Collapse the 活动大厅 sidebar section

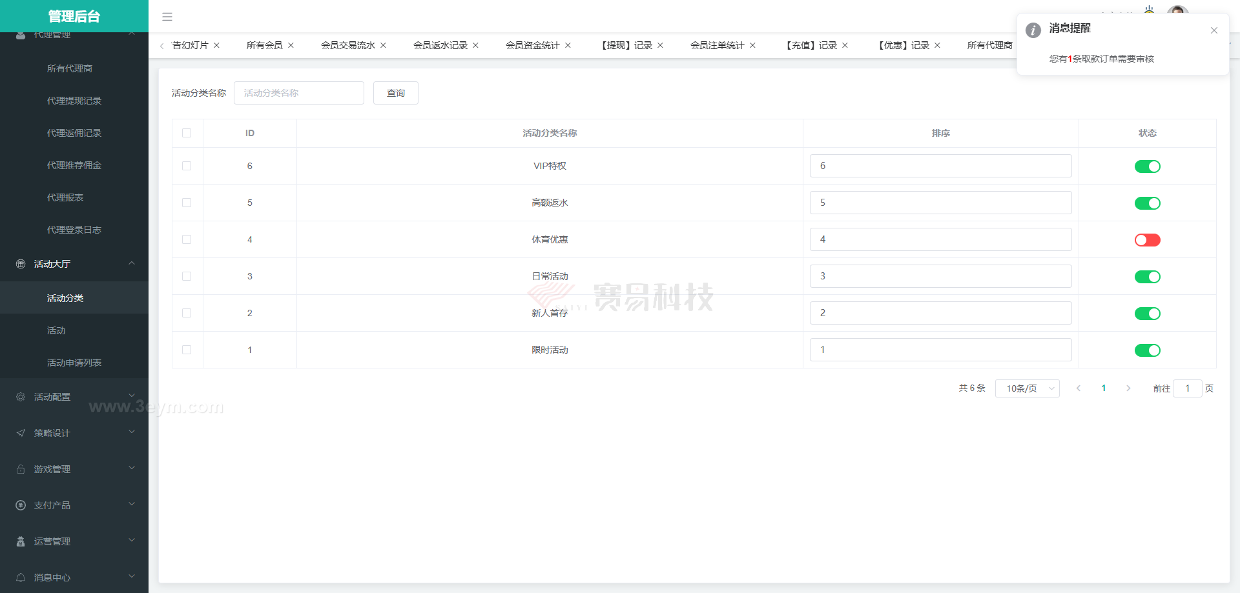pos(74,264)
